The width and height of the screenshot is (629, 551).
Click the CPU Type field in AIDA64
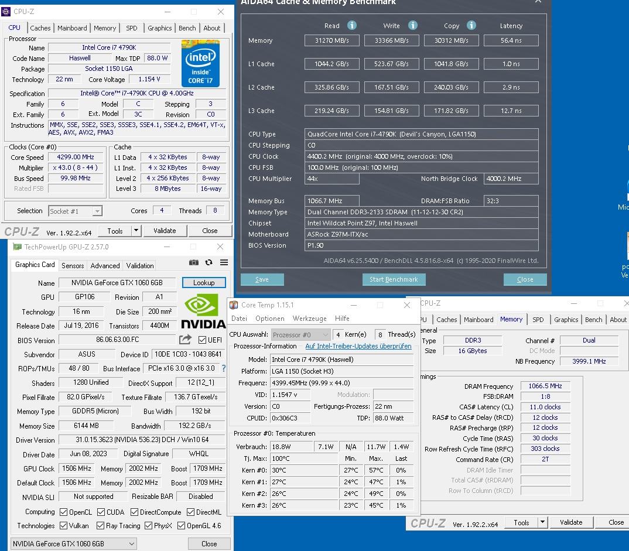point(421,134)
